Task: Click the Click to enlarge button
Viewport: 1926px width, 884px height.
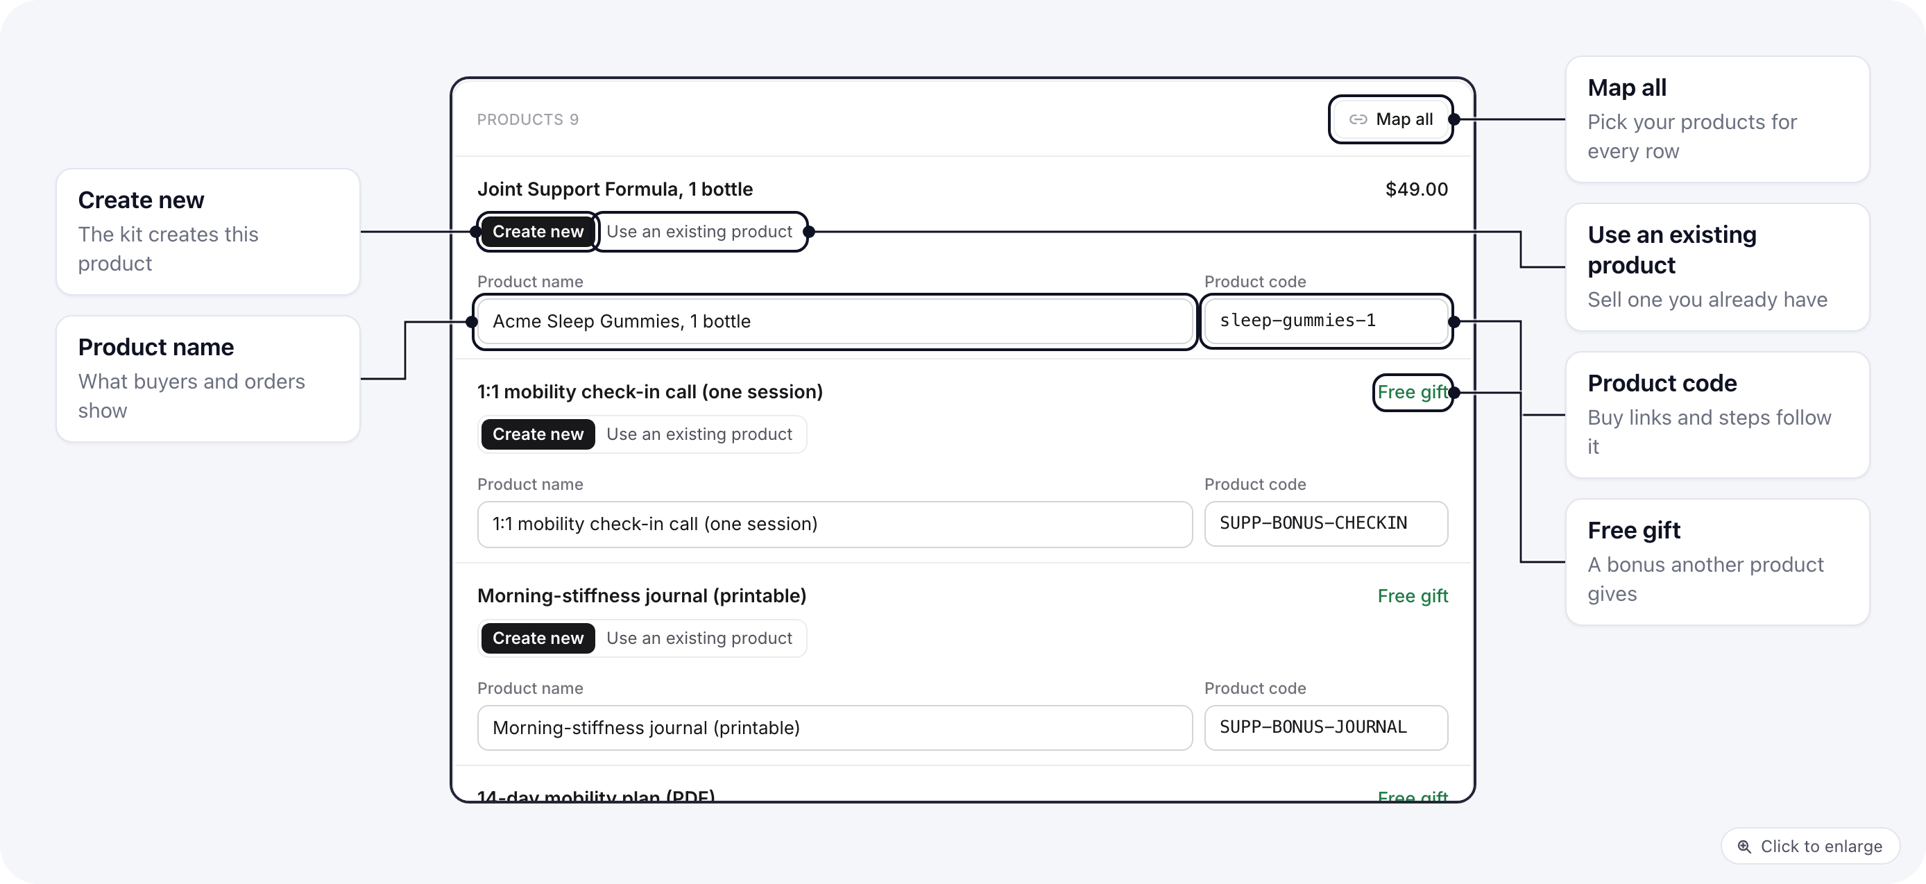Action: pyautogui.click(x=1809, y=846)
